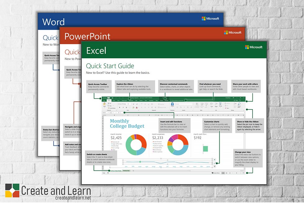Click the Format cells icon in Cells group
The image size is (304, 205).
pos(221,104)
